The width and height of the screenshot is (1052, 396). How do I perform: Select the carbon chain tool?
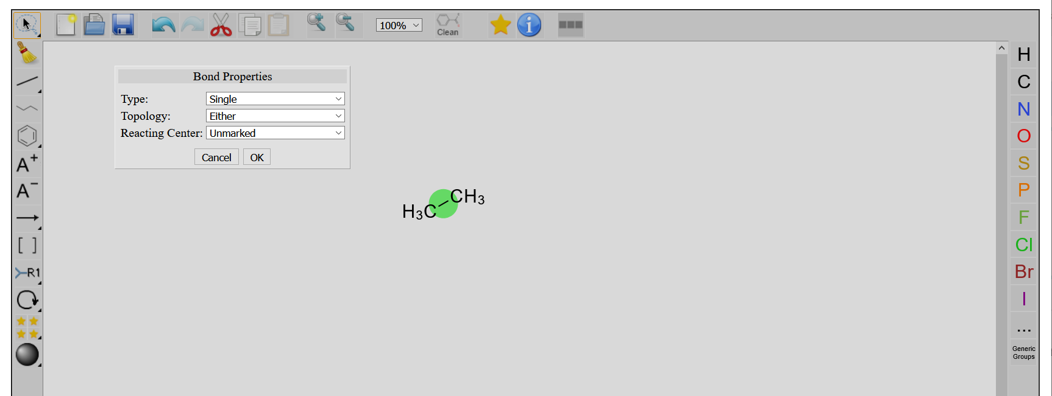click(27, 109)
